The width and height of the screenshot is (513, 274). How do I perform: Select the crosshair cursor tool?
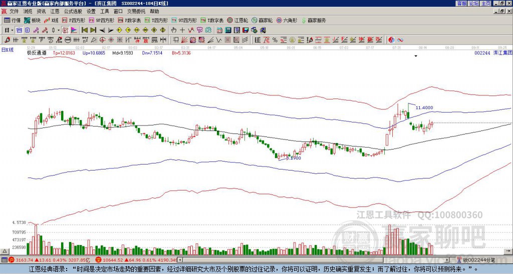(x=182, y=30)
